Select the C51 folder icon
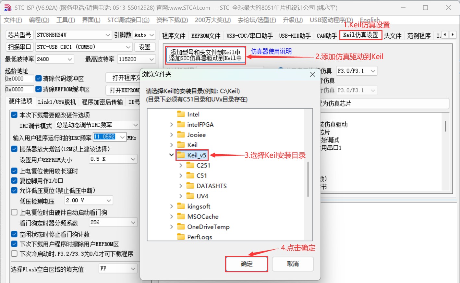This screenshot has width=460, height=283. (190, 176)
